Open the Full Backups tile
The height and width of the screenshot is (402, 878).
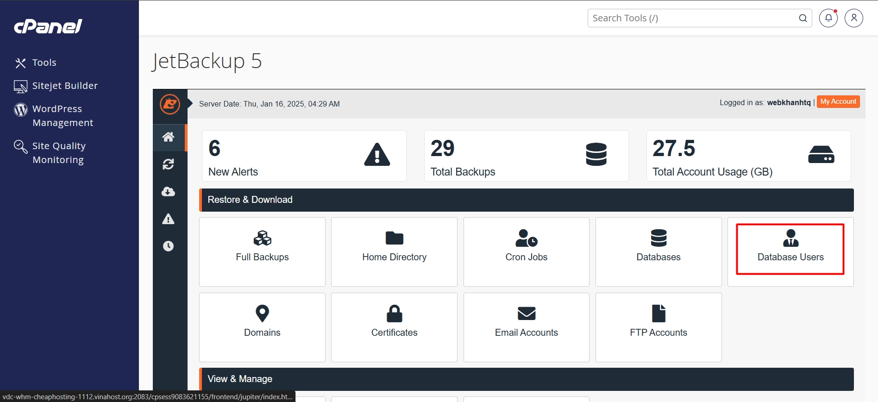point(262,251)
